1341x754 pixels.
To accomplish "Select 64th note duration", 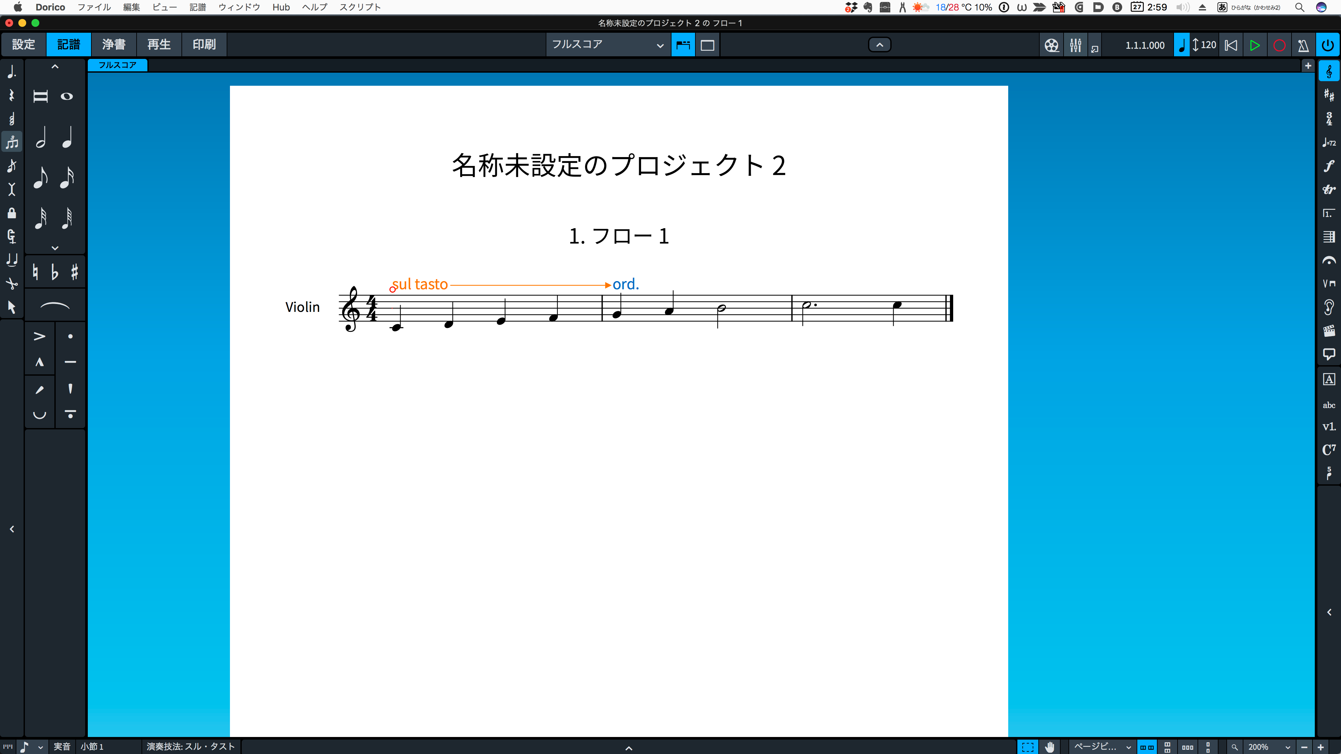I will [67, 218].
